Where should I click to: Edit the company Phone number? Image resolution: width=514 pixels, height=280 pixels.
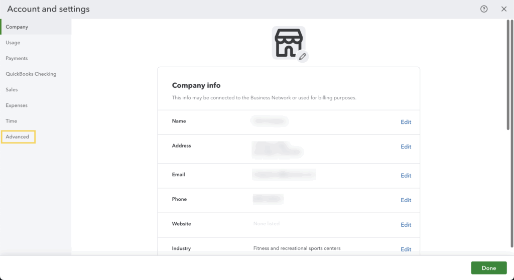(406, 200)
